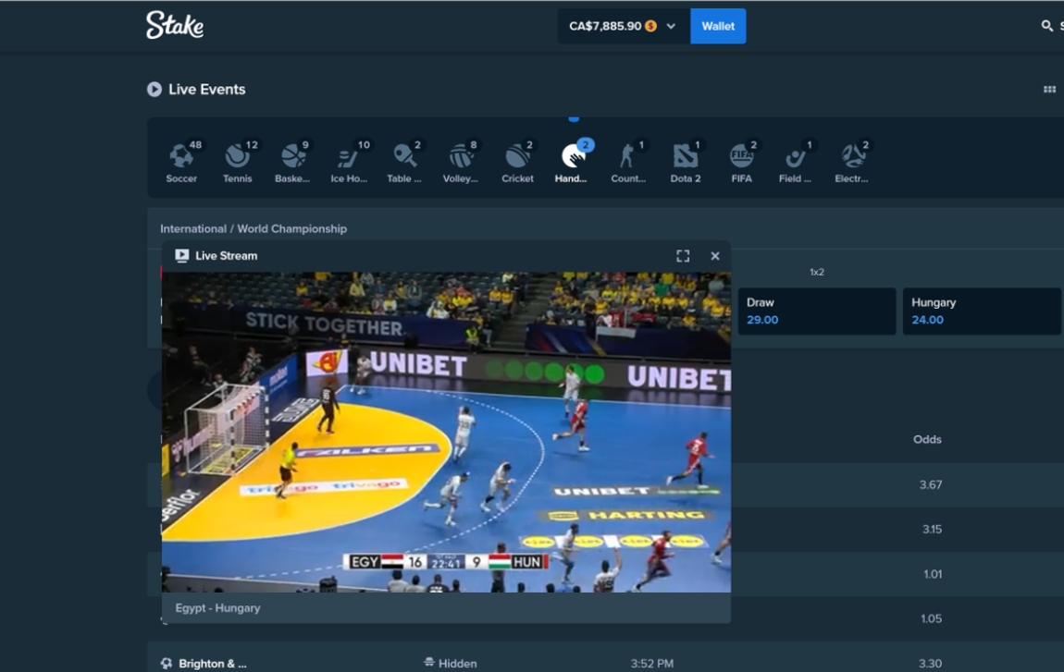Switch events list to grid view
Screen dimensions: 1064x672
click(x=1050, y=89)
